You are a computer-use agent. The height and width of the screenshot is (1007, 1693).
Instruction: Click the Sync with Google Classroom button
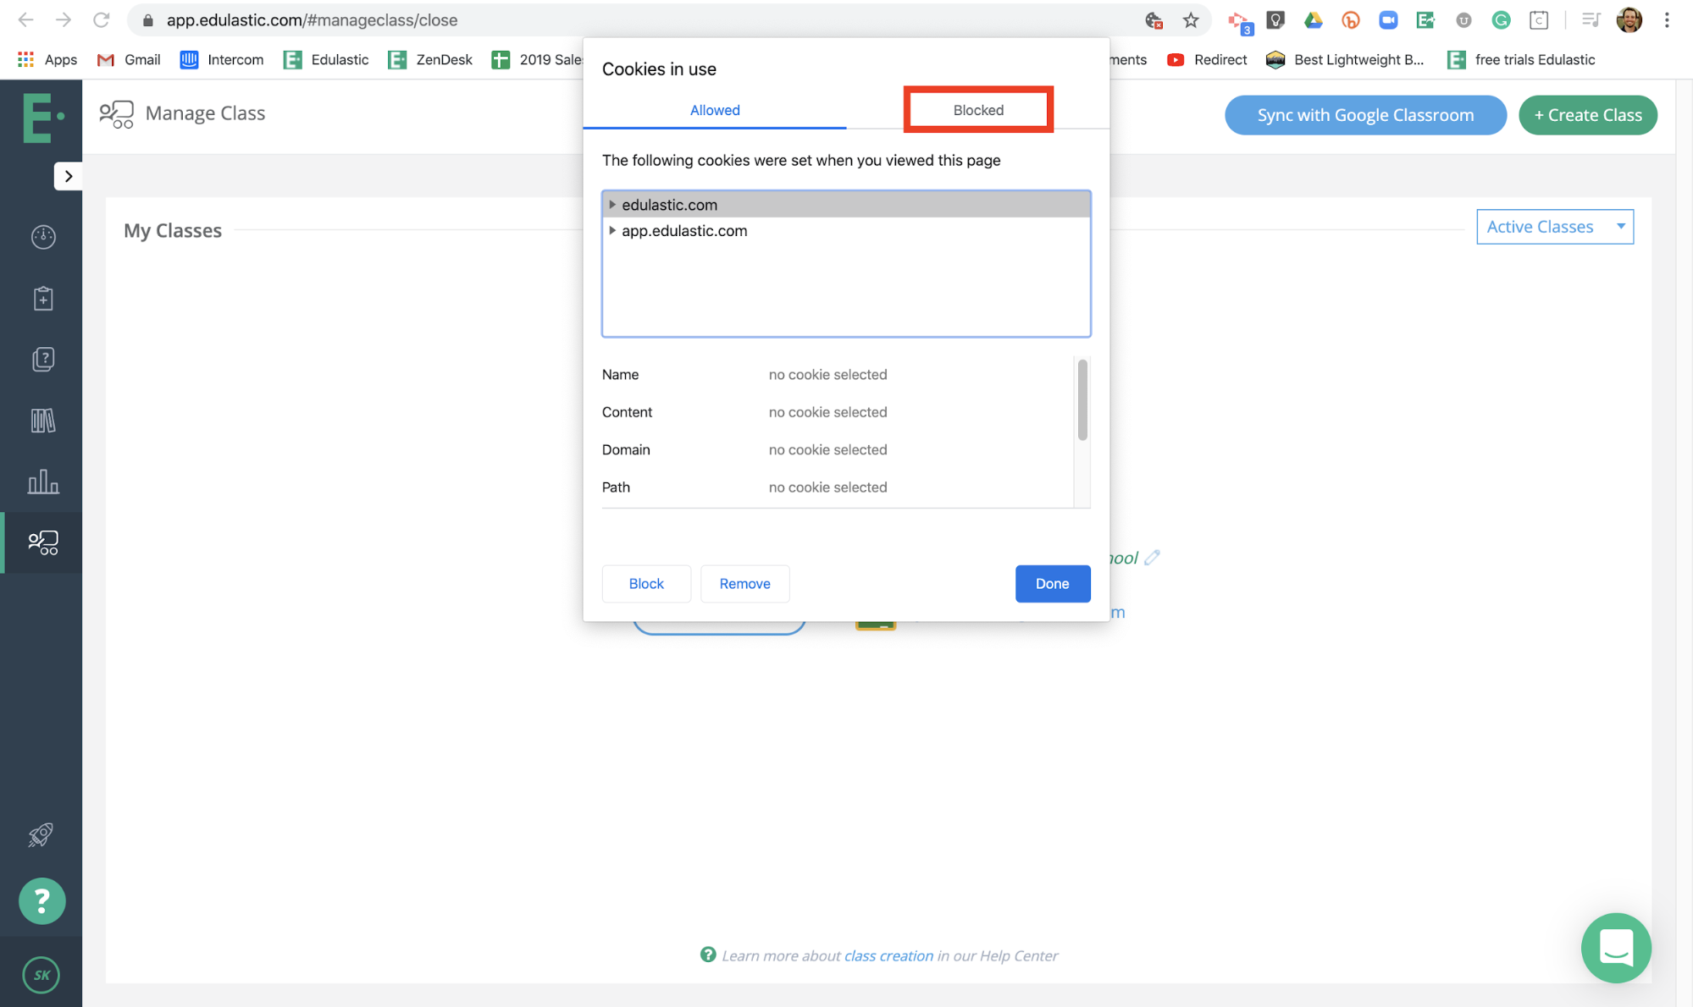point(1364,115)
